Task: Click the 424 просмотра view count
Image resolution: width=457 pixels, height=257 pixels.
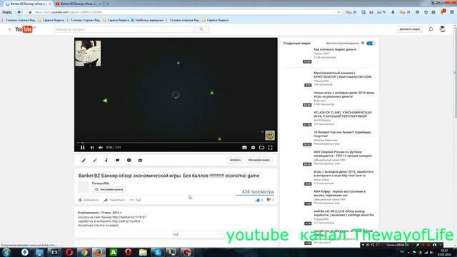Action: [258, 192]
